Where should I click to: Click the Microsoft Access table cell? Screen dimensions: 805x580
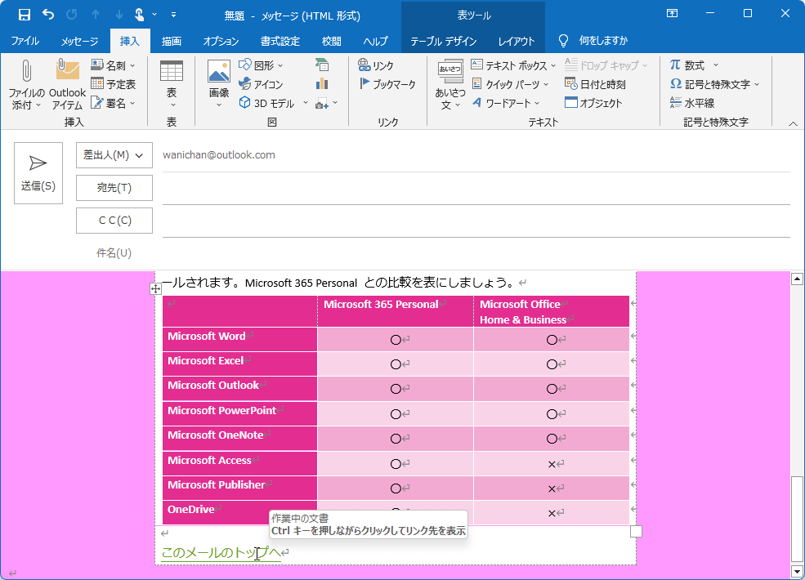tap(239, 463)
